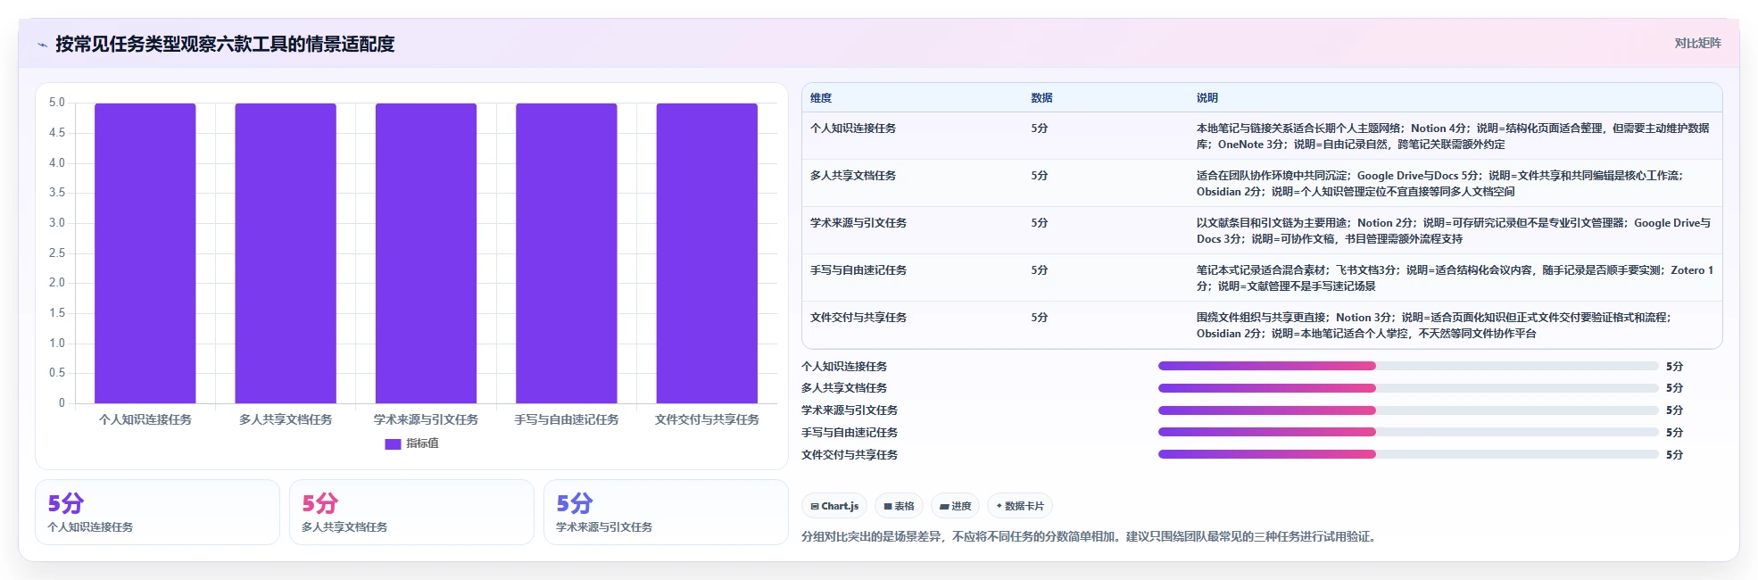The height and width of the screenshot is (580, 1758).
Task: Click the 指标值 legend text
Action: 423,443
